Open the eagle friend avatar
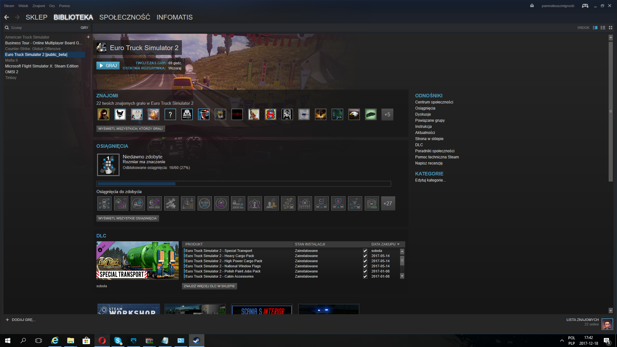This screenshot has height=347, width=617. tap(354, 114)
